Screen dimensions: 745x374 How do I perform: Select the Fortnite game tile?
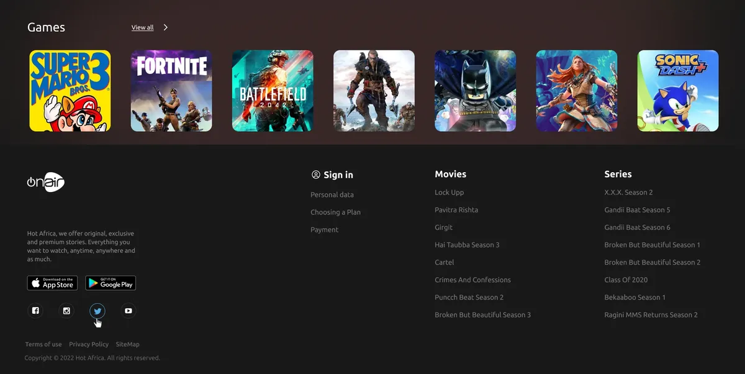coord(171,91)
